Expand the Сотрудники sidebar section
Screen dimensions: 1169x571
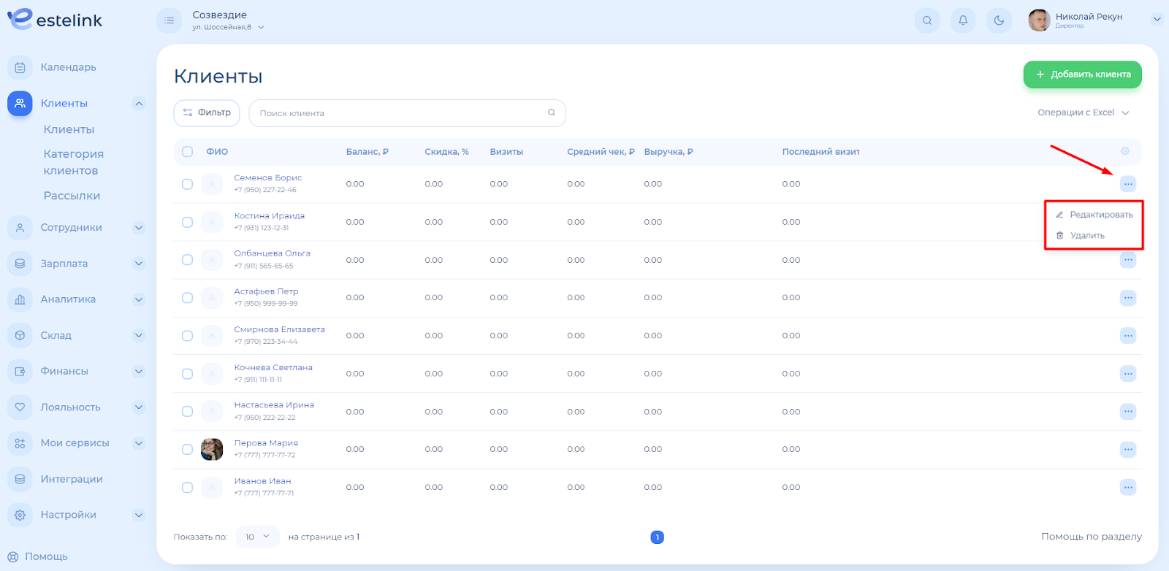[138, 228]
